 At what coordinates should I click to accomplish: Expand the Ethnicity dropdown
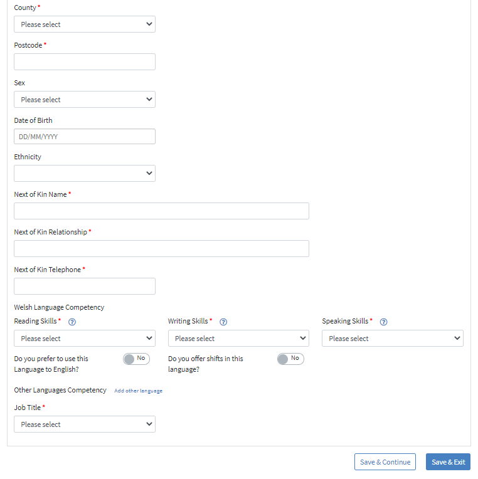pos(85,173)
